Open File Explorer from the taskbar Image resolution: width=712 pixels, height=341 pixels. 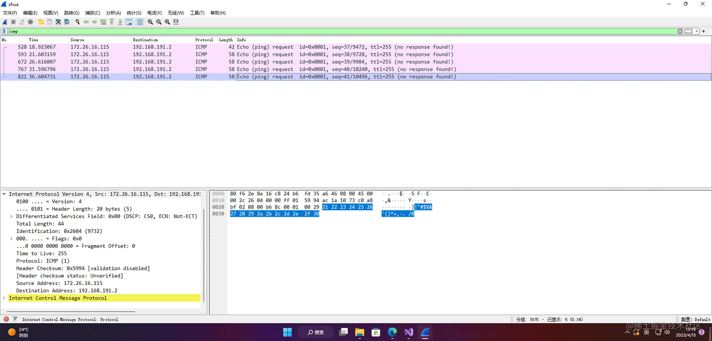click(x=359, y=332)
